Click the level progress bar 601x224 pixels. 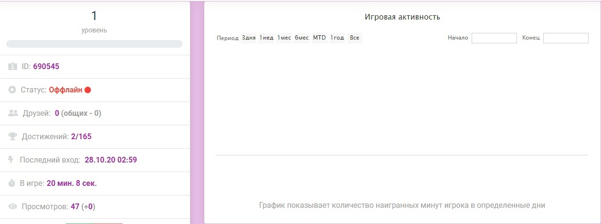[x=95, y=44]
